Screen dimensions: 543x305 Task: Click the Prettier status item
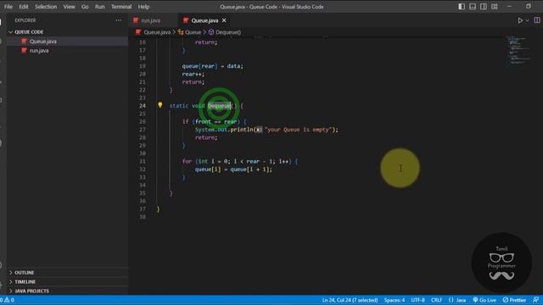click(x=514, y=300)
